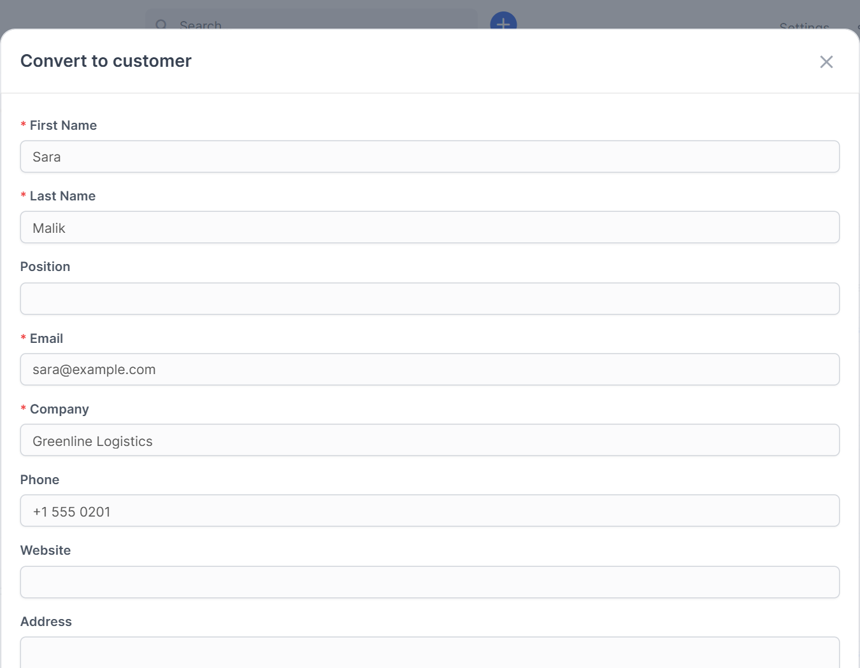
Task: Open Settings link in background header
Action: (x=804, y=26)
